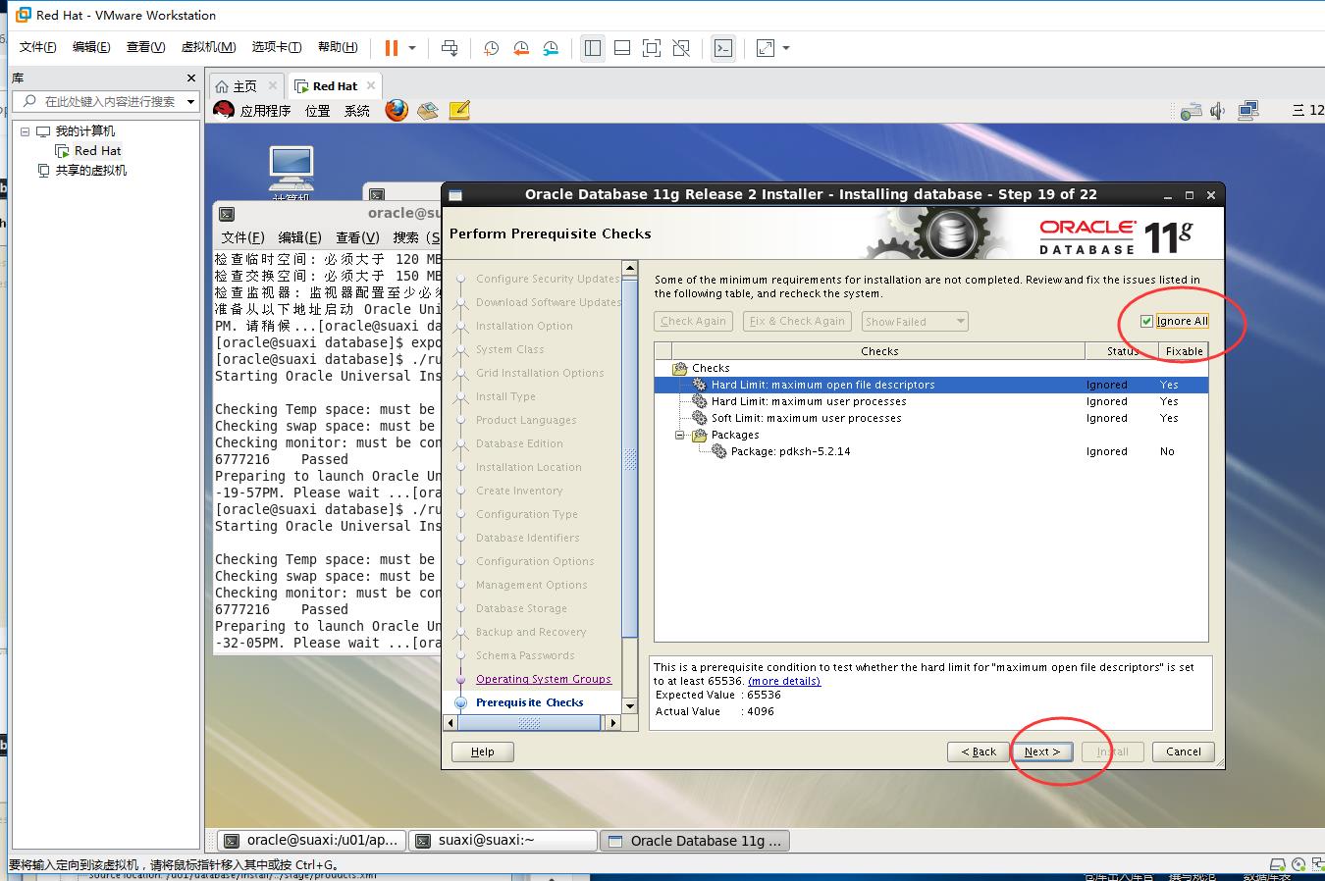Open the 编辑(E) VMware menu

91,47
